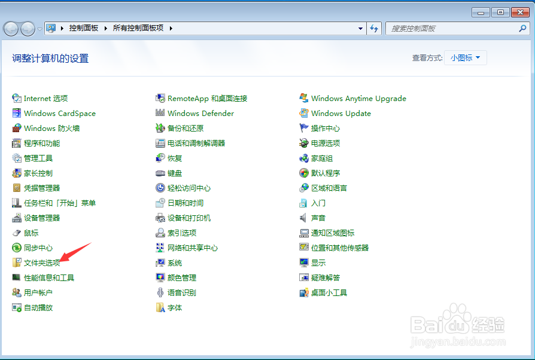Open the 用户帐户 icon
The width and height of the screenshot is (535, 360).
tap(16, 292)
